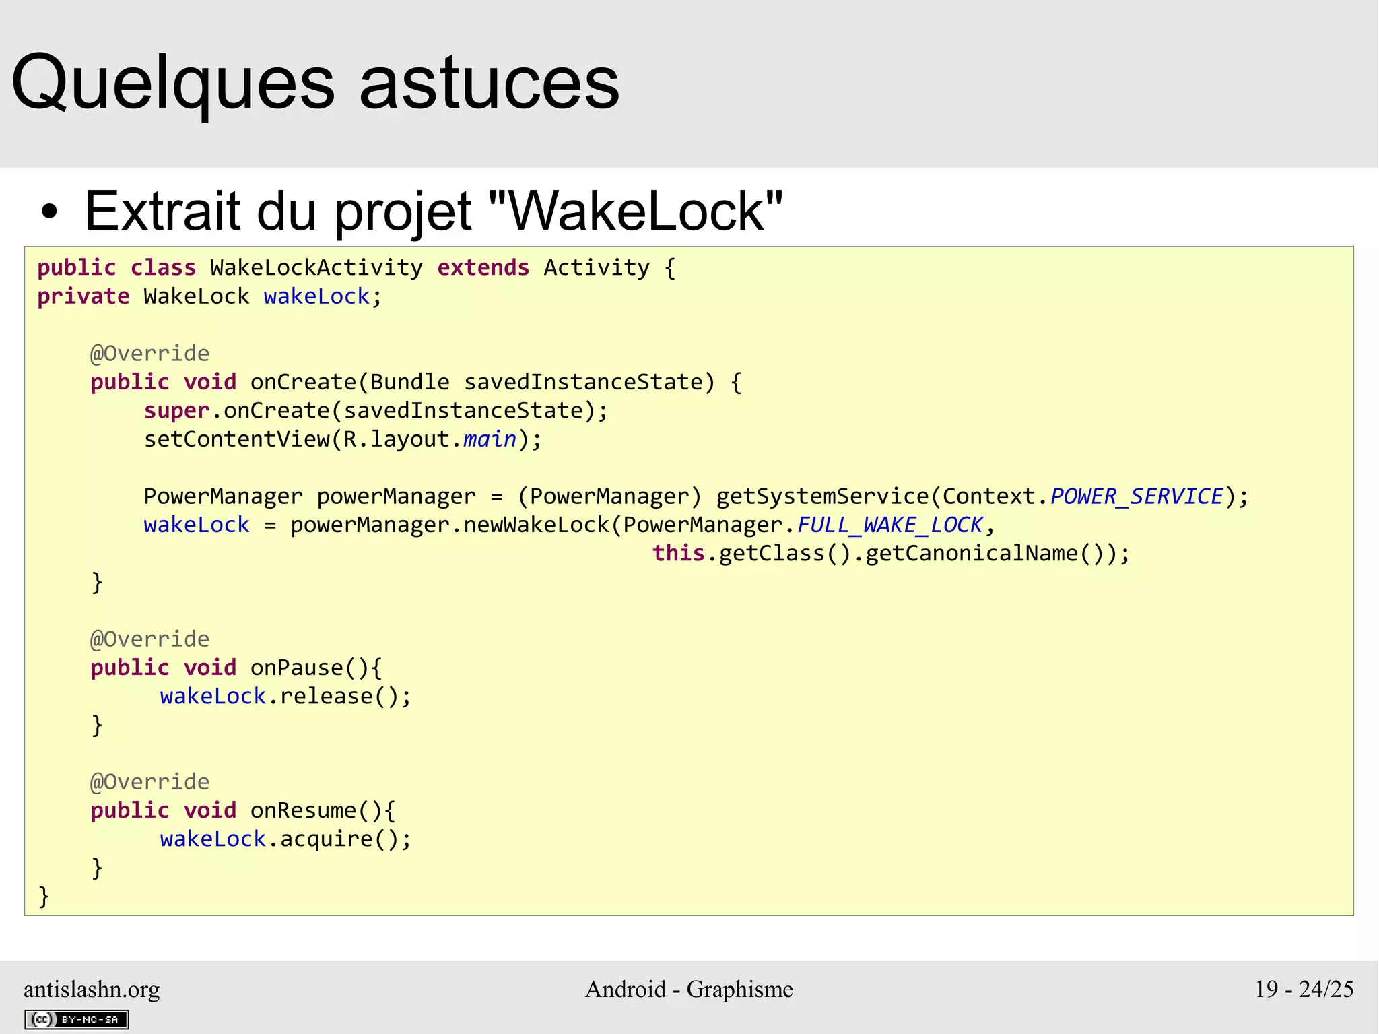
Task: Click the onCreate(Bundle savedInstanceState) method signature
Action: pos(416,382)
